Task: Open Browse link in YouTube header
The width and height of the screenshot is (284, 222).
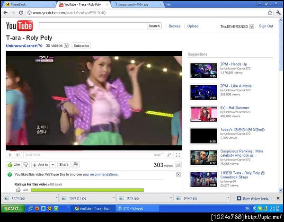Action: [x=174, y=26]
